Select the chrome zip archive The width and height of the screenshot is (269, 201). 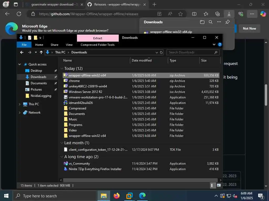click(141, 81)
